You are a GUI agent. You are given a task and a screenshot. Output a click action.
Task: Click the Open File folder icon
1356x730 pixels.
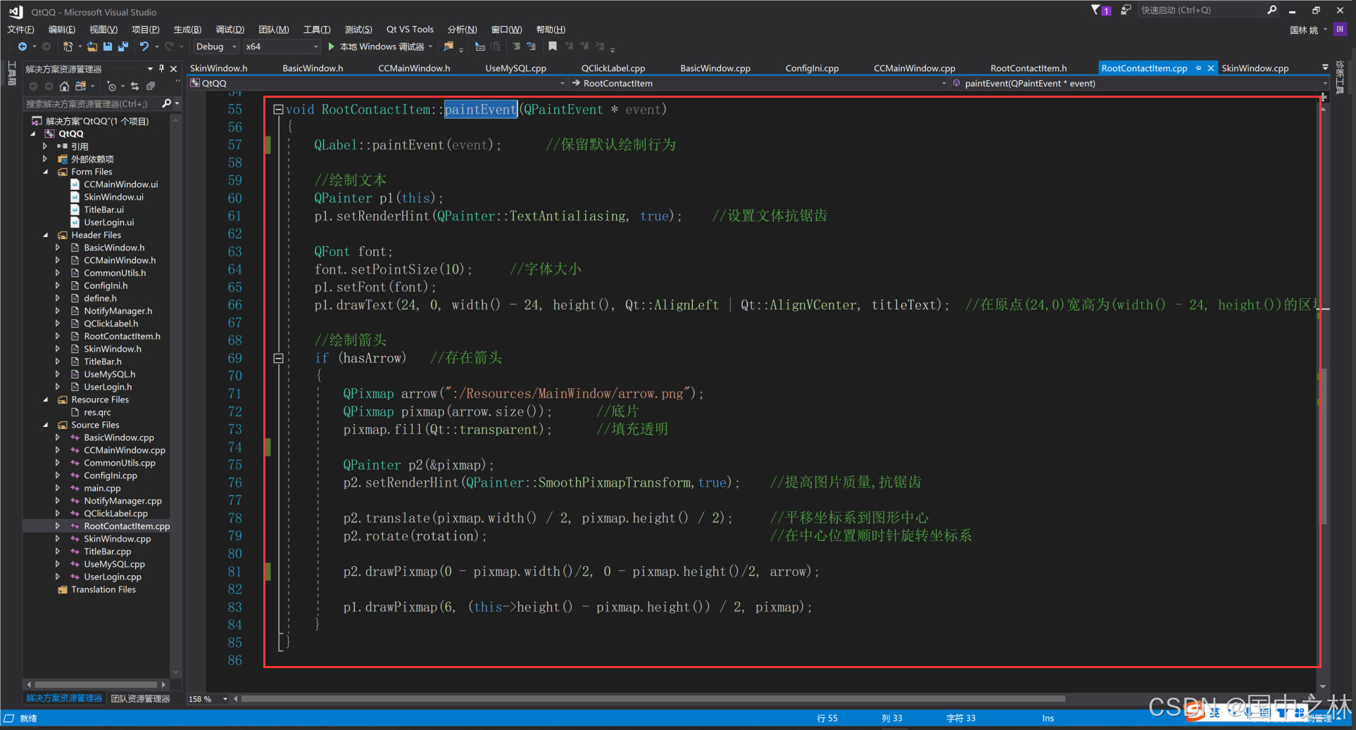point(92,46)
